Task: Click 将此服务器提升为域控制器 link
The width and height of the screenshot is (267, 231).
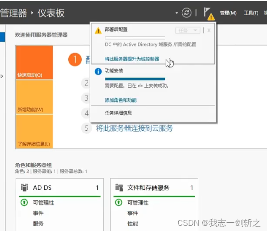Action: (132, 59)
